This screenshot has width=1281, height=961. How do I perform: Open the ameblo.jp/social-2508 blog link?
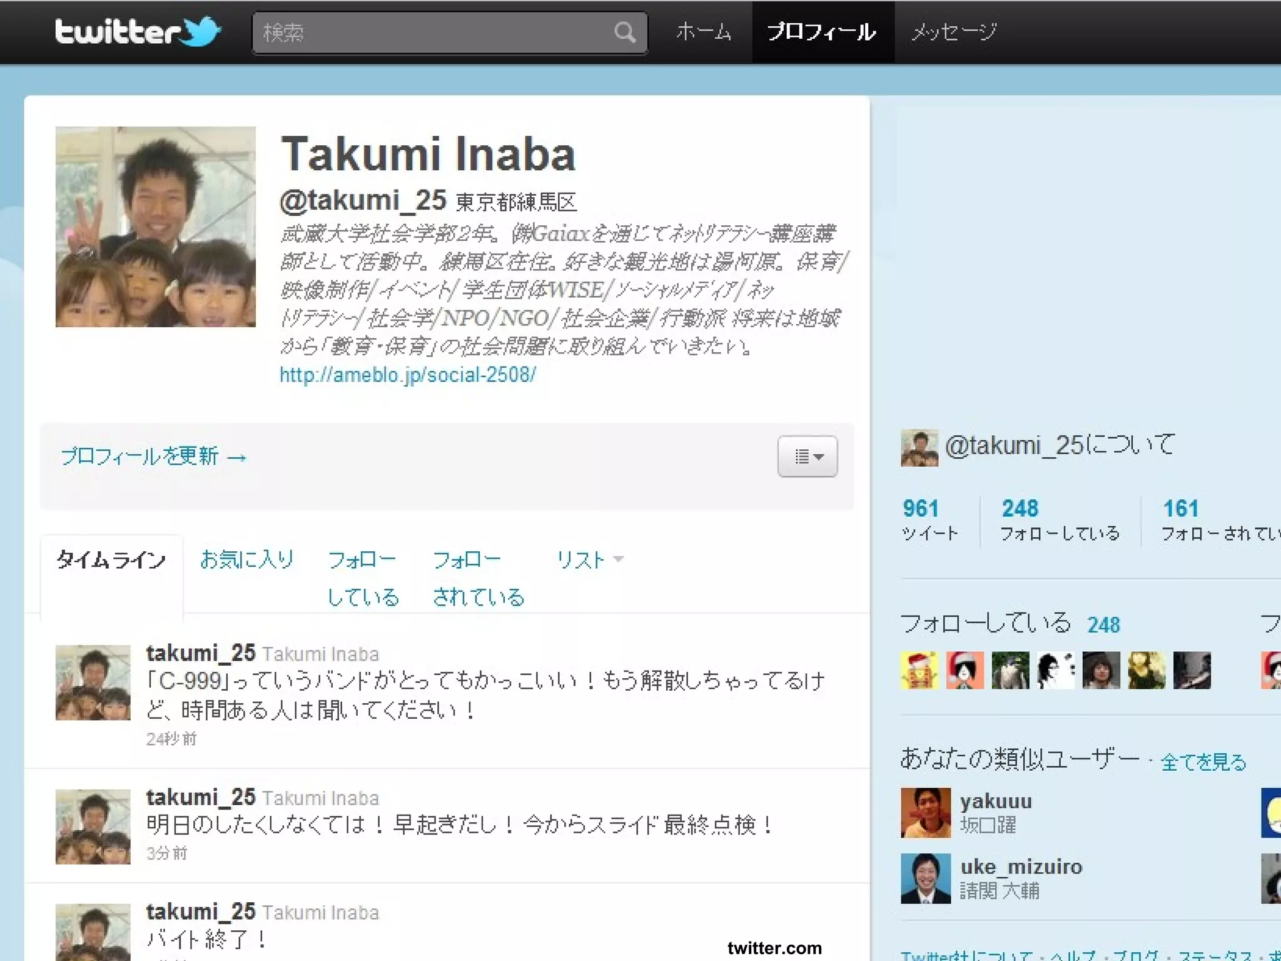pyautogui.click(x=407, y=375)
